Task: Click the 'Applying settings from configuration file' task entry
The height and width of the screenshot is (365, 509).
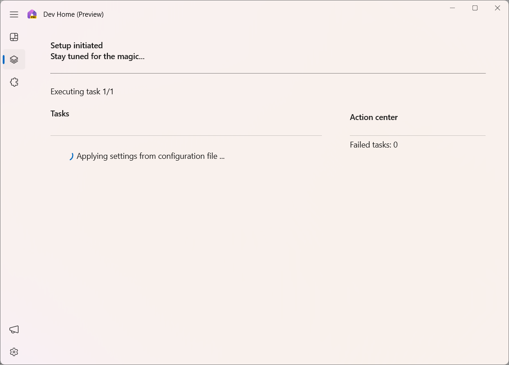Action: pyautogui.click(x=150, y=156)
